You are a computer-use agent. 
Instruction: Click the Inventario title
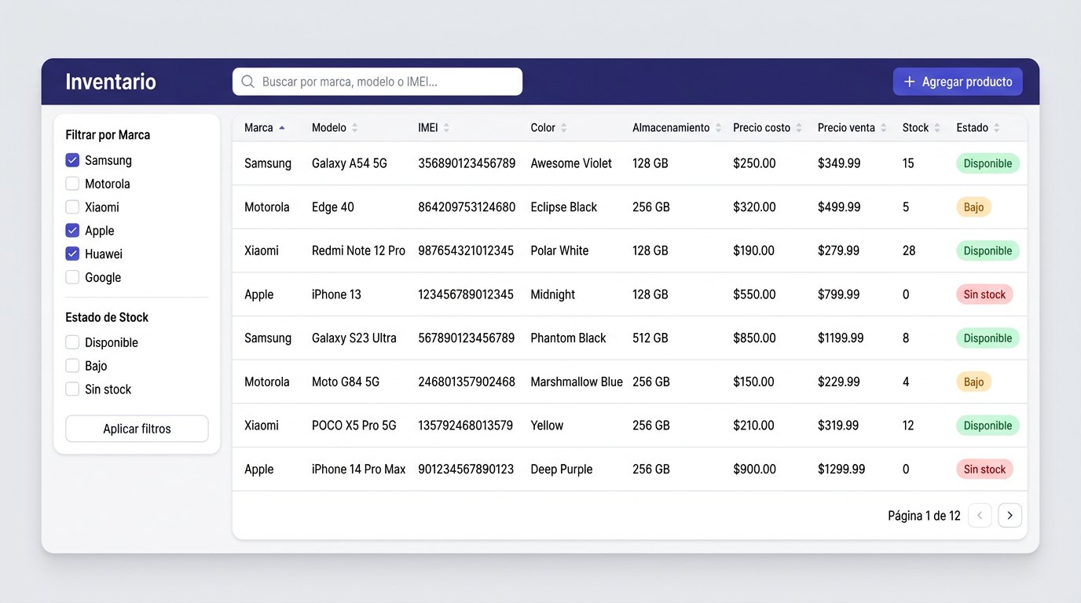click(111, 82)
